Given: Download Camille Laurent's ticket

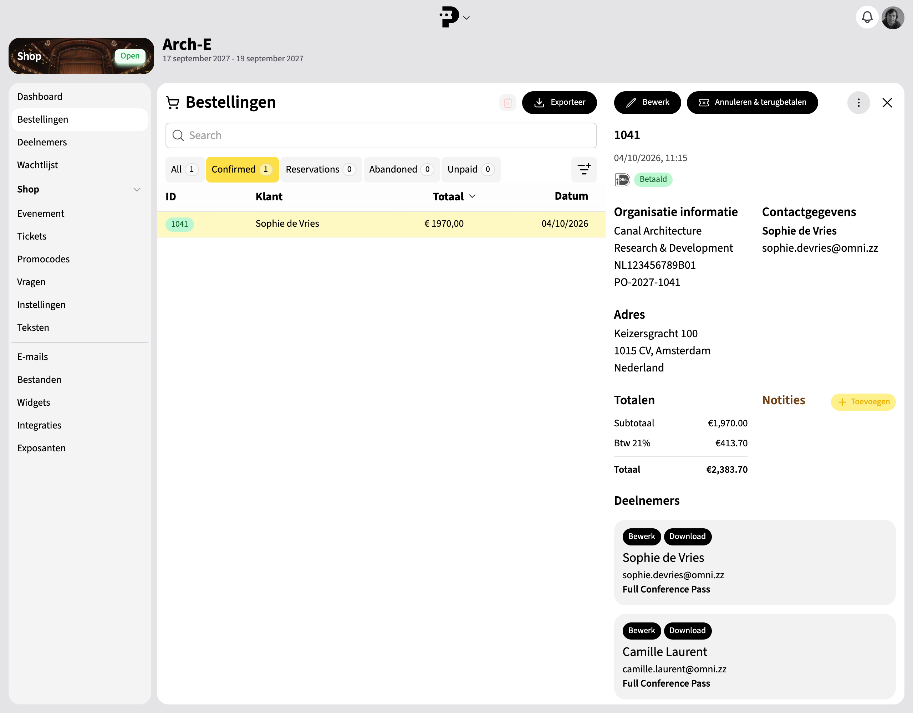Looking at the screenshot, I should (687, 631).
